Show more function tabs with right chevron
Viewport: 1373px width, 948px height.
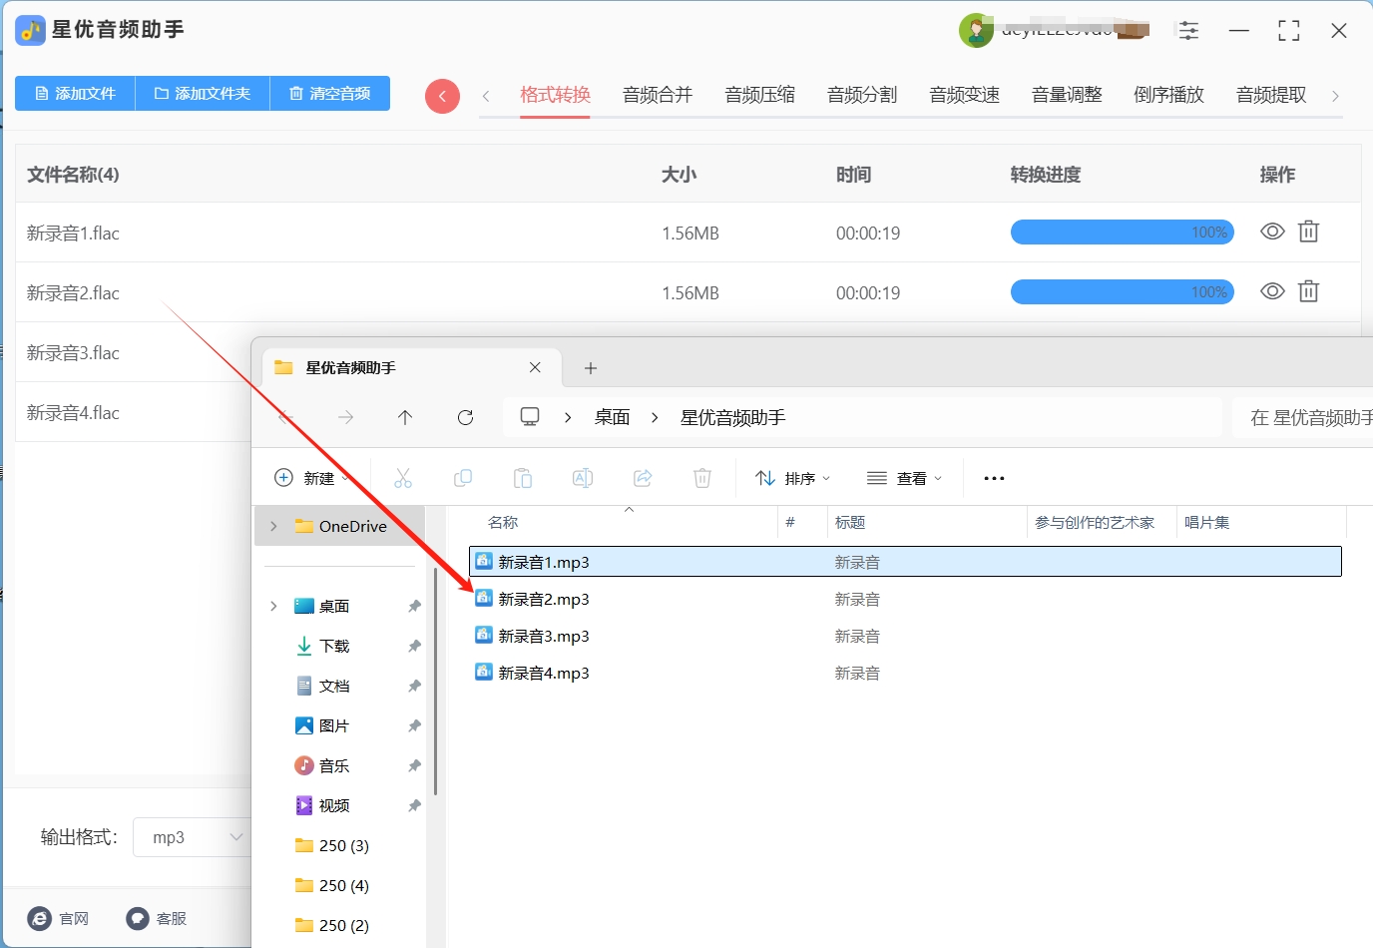(x=1335, y=96)
